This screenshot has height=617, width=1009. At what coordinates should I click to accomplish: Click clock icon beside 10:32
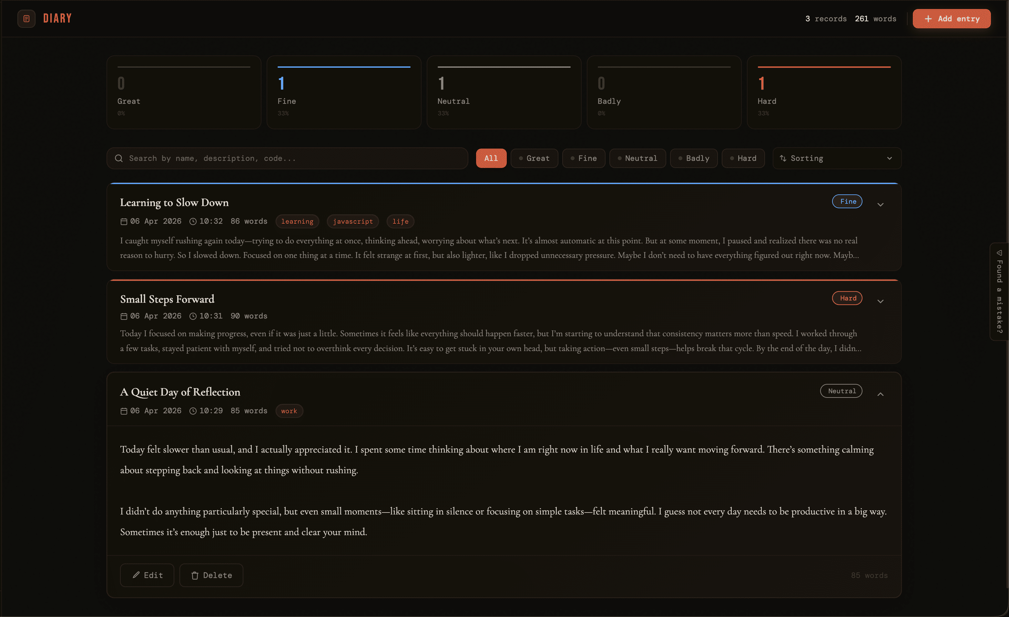(x=193, y=221)
